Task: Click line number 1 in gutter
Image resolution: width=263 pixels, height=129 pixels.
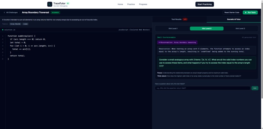Action: coord(3,36)
